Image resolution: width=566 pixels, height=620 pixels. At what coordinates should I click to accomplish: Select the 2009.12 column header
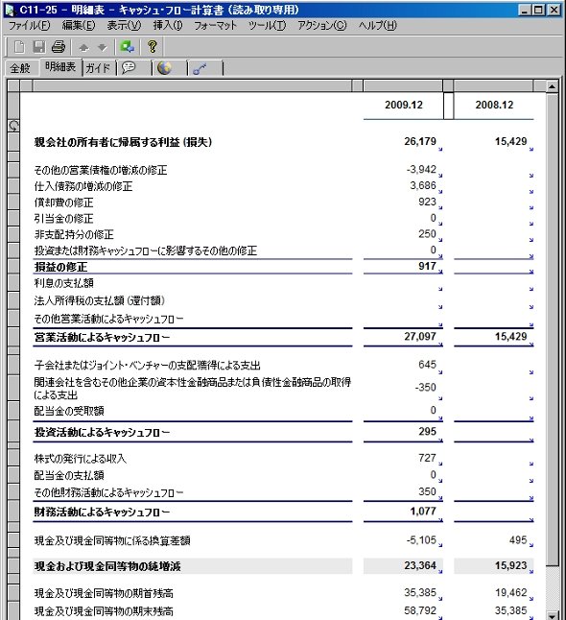tap(404, 105)
